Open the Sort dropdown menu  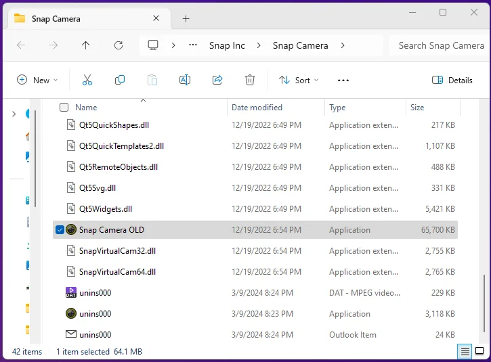(x=299, y=81)
